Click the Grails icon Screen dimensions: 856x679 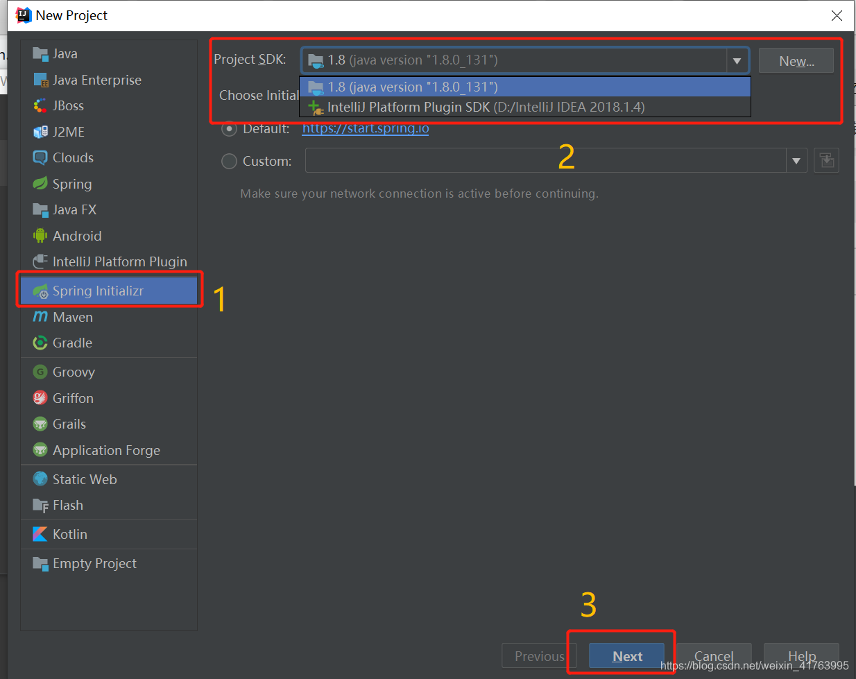[40, 424]
